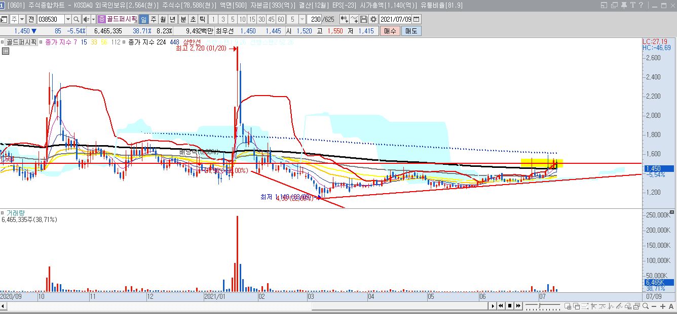
Task: Click the speaker sound alert icon
Action: (x=86, y=19)
